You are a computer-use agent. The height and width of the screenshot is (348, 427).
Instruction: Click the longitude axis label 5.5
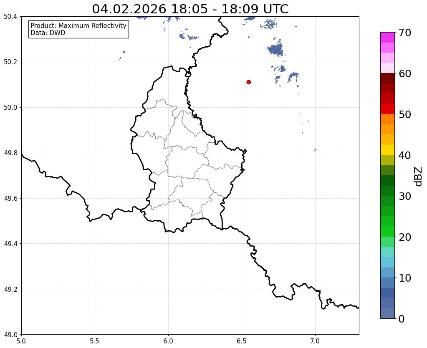point(95,341)
